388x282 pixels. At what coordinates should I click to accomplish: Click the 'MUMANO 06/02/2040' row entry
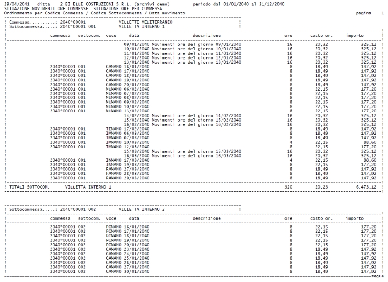point(128,89)
